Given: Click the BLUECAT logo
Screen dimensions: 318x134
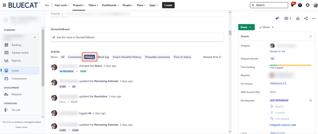Looking at the screenshot, I should click(24, 5).
